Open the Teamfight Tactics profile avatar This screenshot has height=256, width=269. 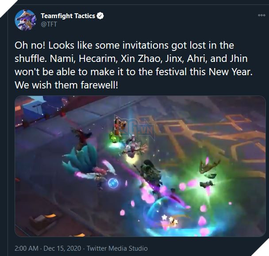pos(25,20)
